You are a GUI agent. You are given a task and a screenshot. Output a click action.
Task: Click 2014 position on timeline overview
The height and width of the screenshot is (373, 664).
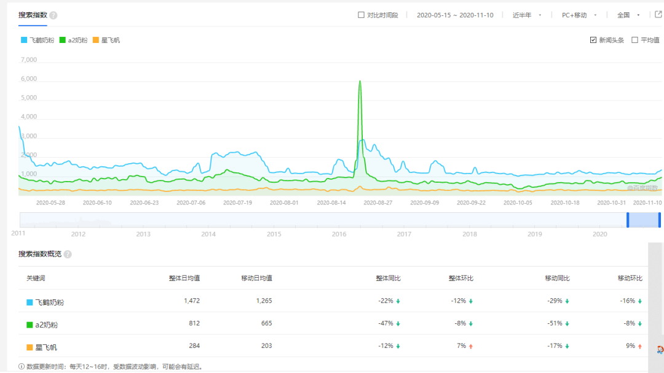tap(208, 234)
